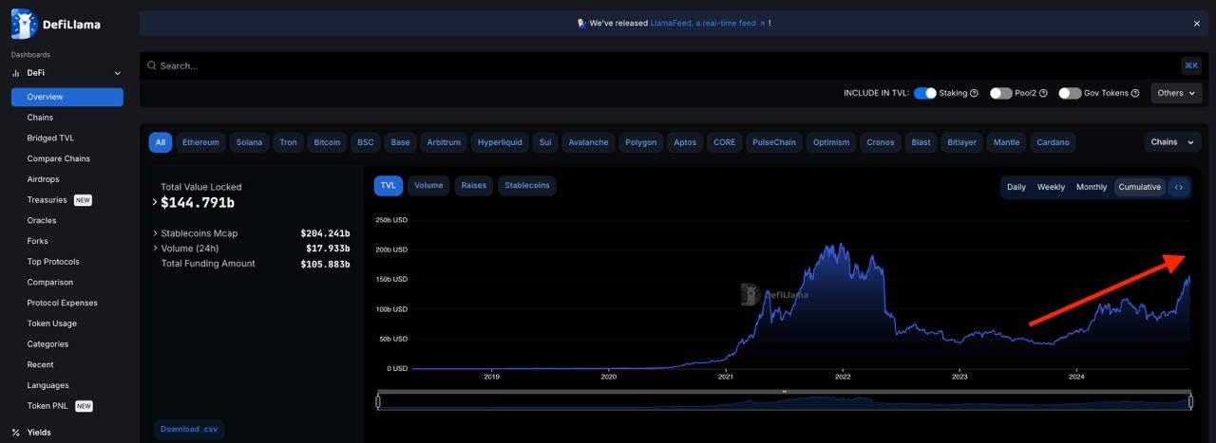Click the embed chart code icon

pos(1179,187)
